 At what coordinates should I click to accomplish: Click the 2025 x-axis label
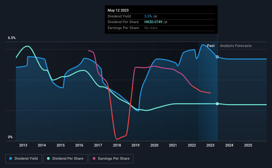point(248,145)
